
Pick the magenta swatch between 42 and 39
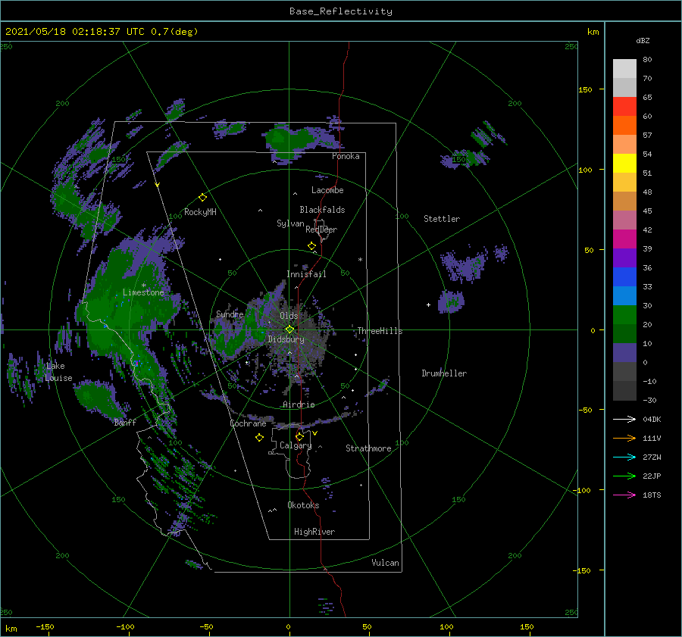624,239
